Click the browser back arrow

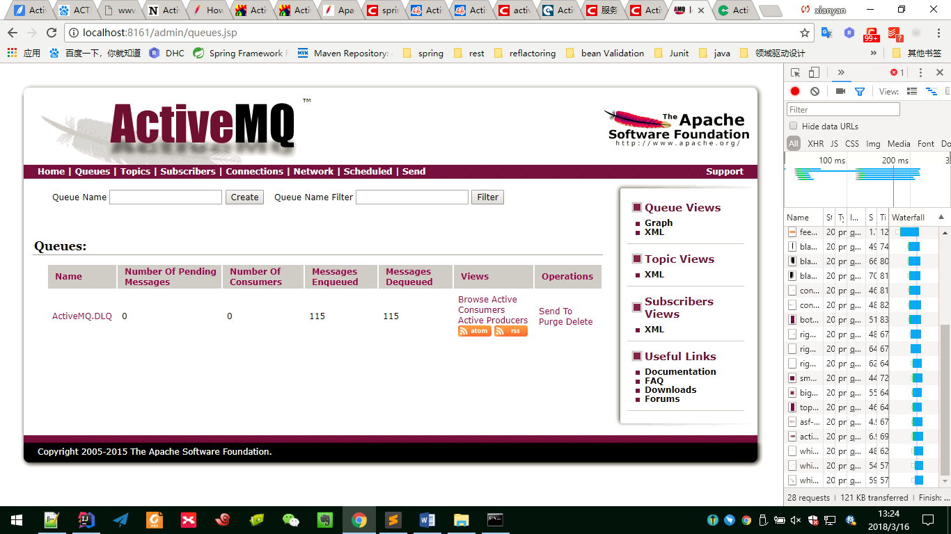(x=13, y=33)
